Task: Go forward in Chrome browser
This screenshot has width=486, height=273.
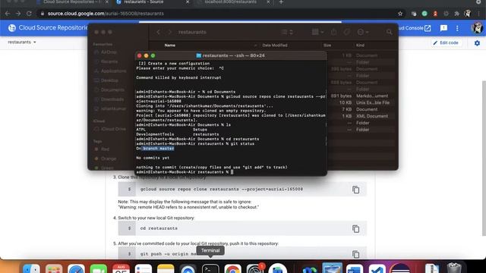Action: pyautogui.click(x=18, y=14)
